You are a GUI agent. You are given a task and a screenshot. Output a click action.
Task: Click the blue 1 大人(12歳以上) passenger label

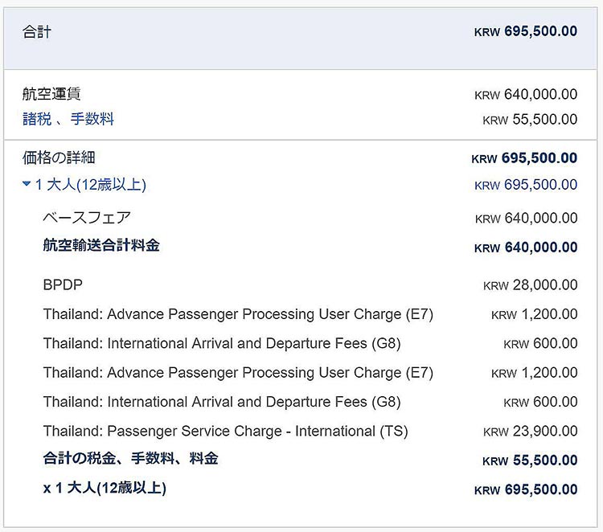[90, 185]
